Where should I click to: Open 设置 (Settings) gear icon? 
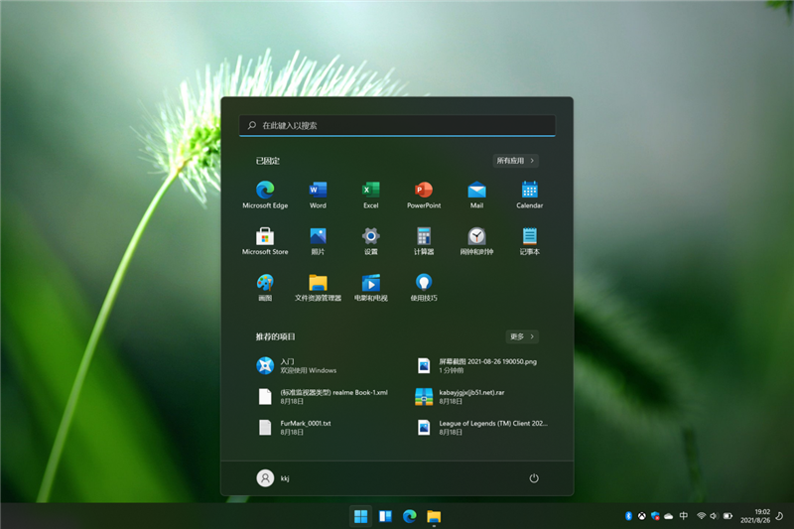[370, 236]
